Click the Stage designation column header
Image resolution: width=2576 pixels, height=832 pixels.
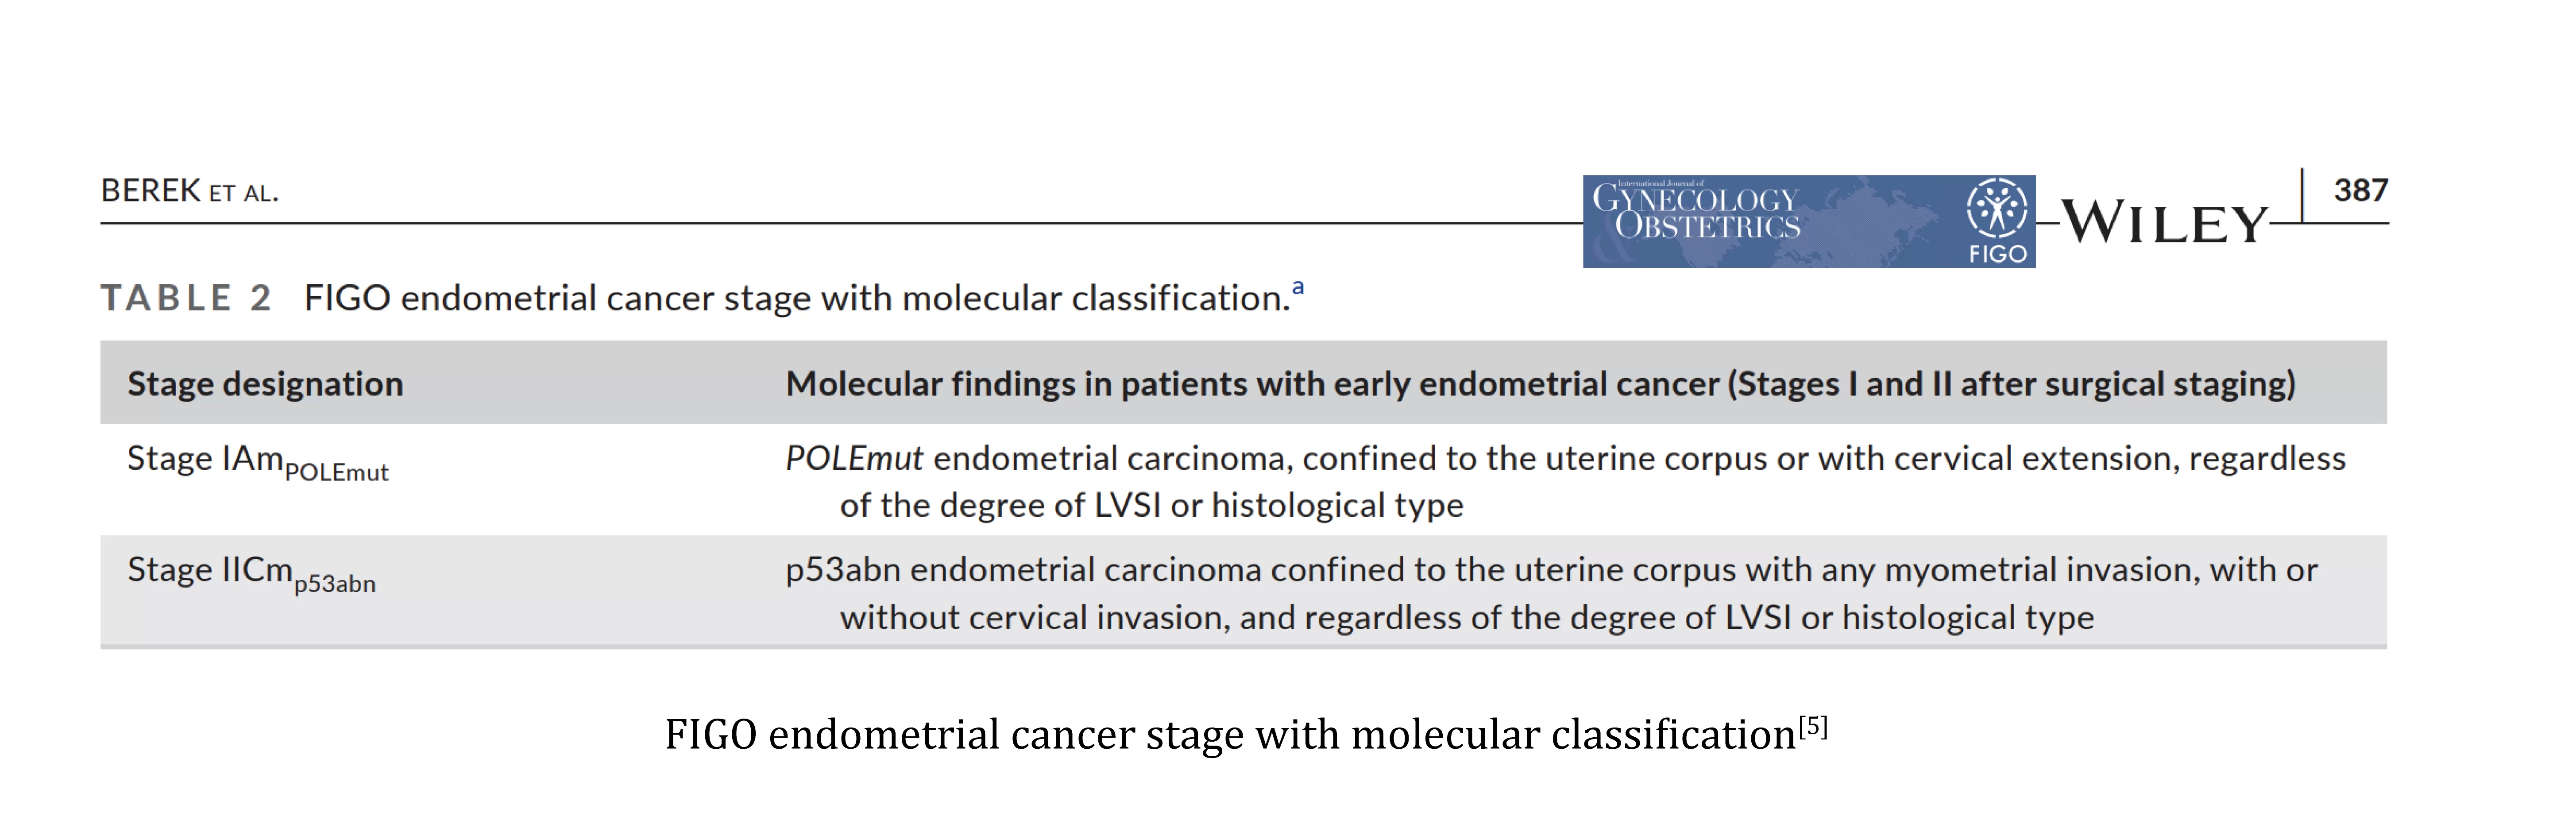click(265, 384)
